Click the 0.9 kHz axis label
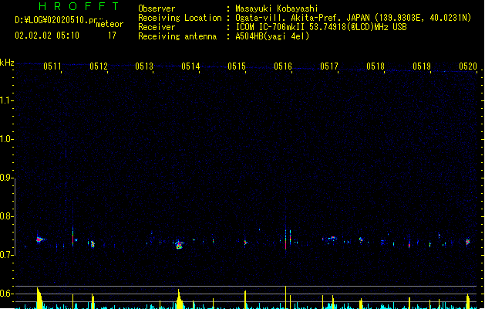This screenshot has height=309, width=485. tap(7, 178)
